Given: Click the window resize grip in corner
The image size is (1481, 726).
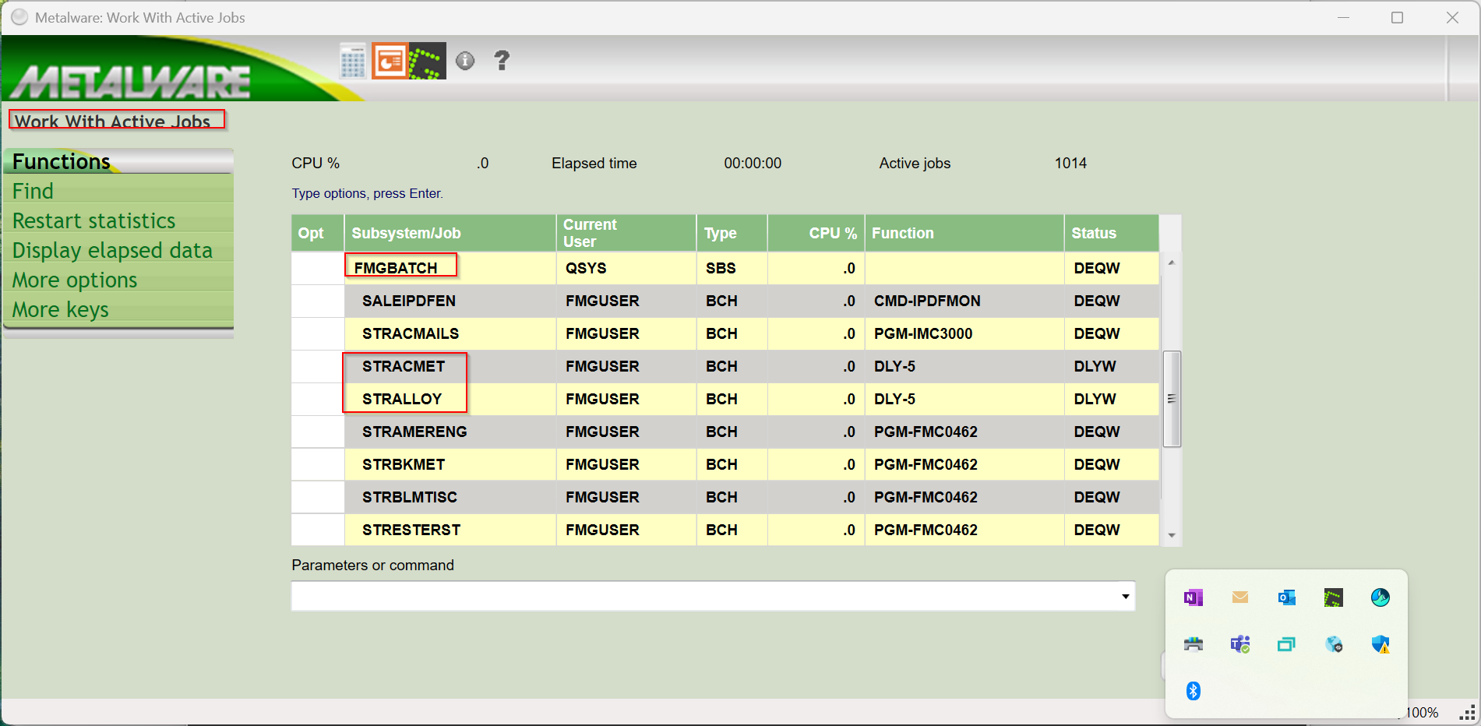Looking at the screenshot, I should pyautogui.click(x=1467, y=713).
